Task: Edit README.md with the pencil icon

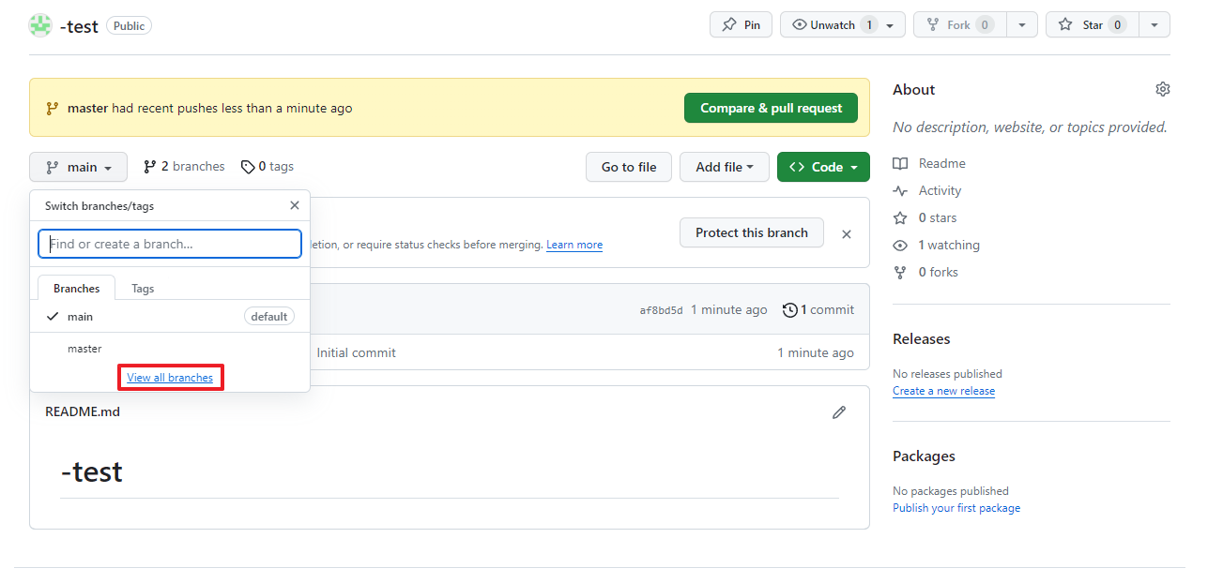Action: pos(839,411)
